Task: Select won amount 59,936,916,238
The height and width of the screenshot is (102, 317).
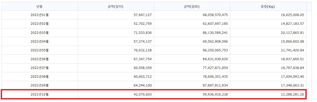Action: [215, 95]
